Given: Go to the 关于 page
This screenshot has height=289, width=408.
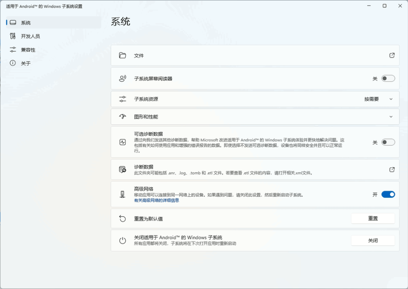Looking at the screenshot, I should point(54,63).
